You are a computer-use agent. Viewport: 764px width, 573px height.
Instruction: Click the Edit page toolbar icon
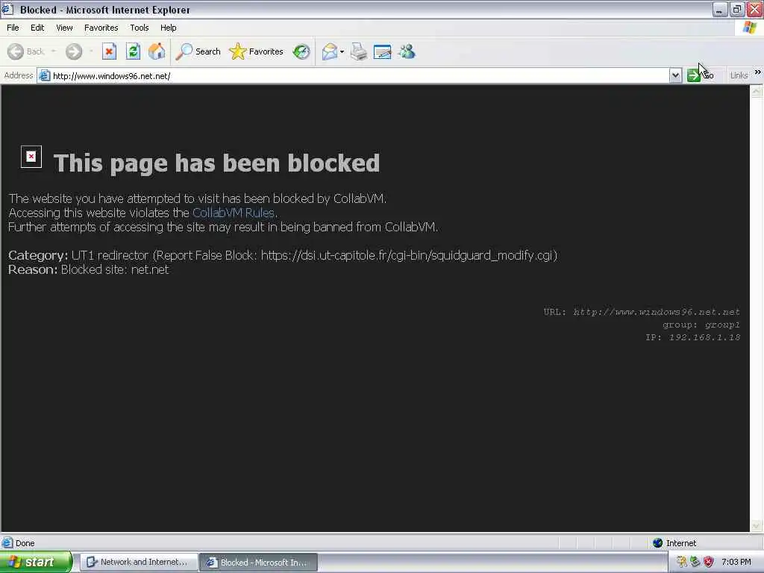tap(383, 51)
